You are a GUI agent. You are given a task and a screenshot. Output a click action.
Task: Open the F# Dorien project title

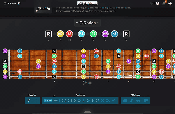[x=11, y=3]
